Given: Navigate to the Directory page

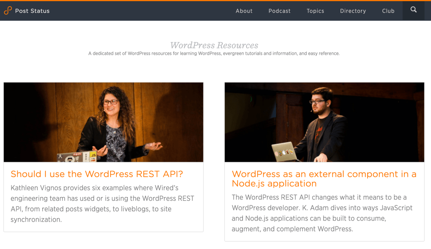Looking at the screenshot, I should 353,11.
